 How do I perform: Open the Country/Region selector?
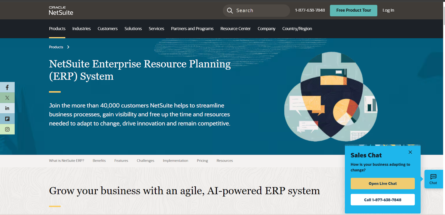(297, 29)
